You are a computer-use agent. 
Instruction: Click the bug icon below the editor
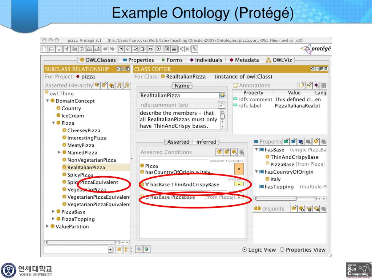[147, 249]
